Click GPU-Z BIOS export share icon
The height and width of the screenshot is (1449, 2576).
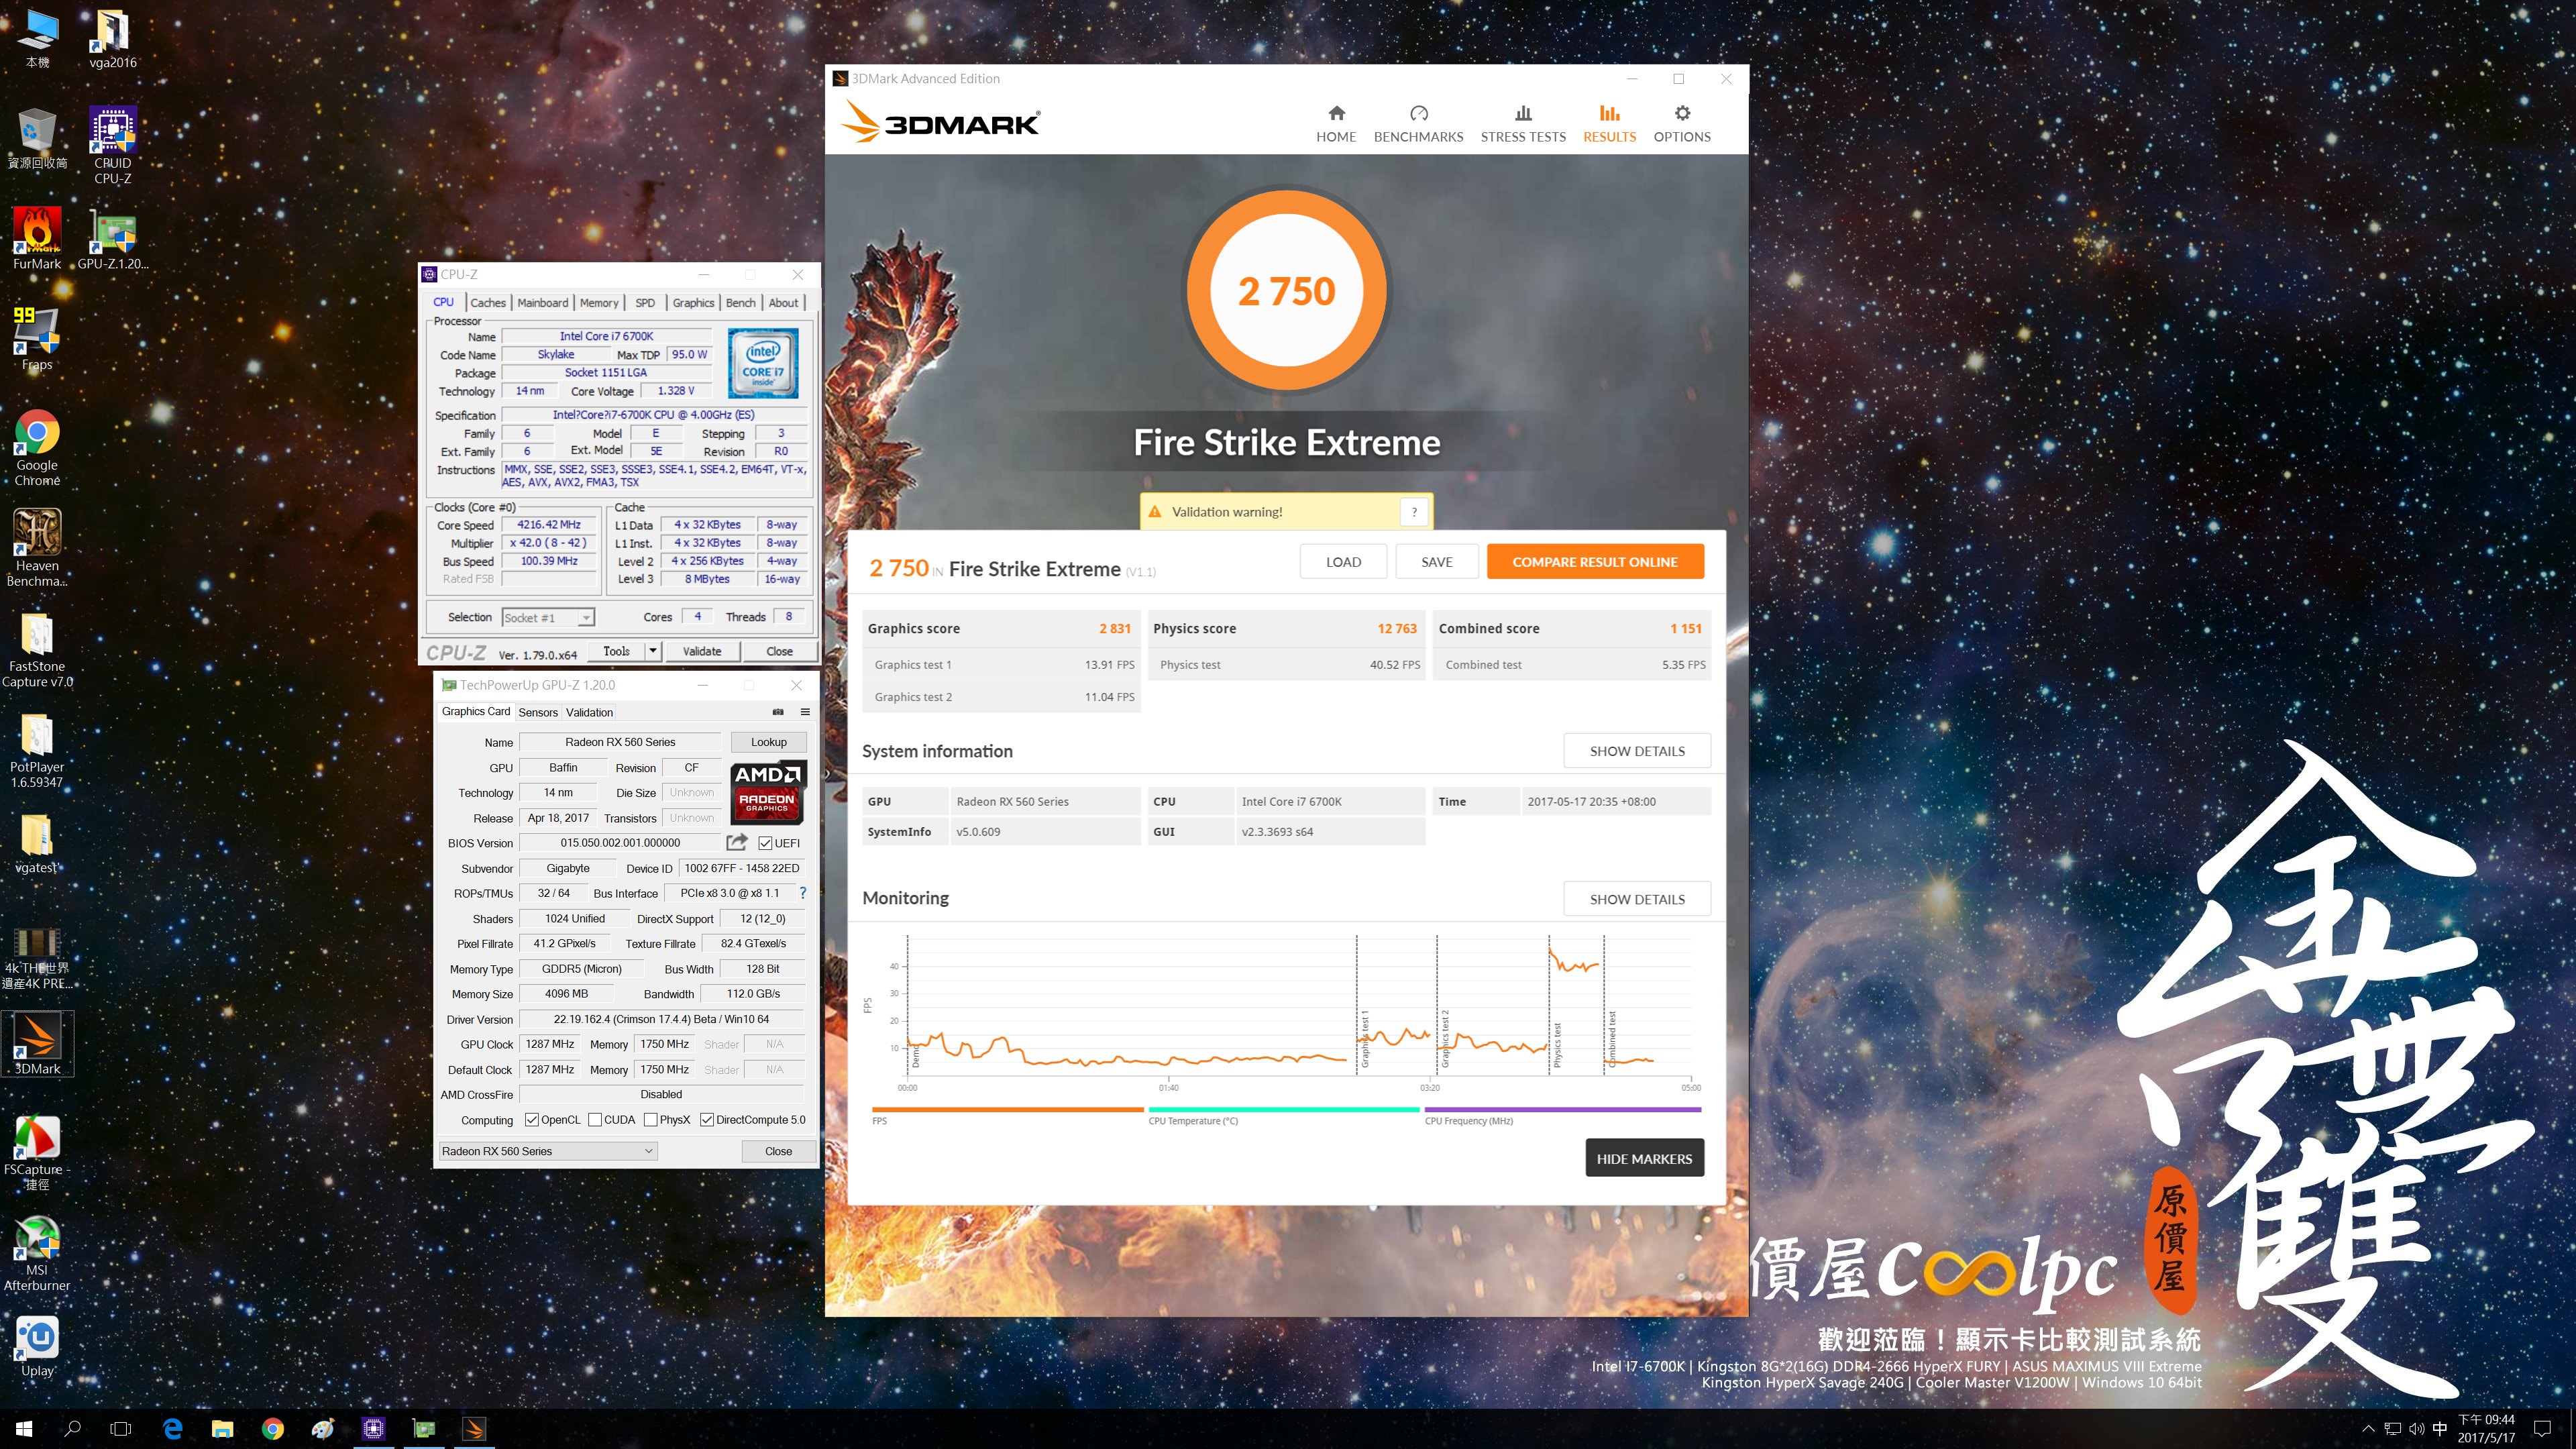[x=737, y=842]
